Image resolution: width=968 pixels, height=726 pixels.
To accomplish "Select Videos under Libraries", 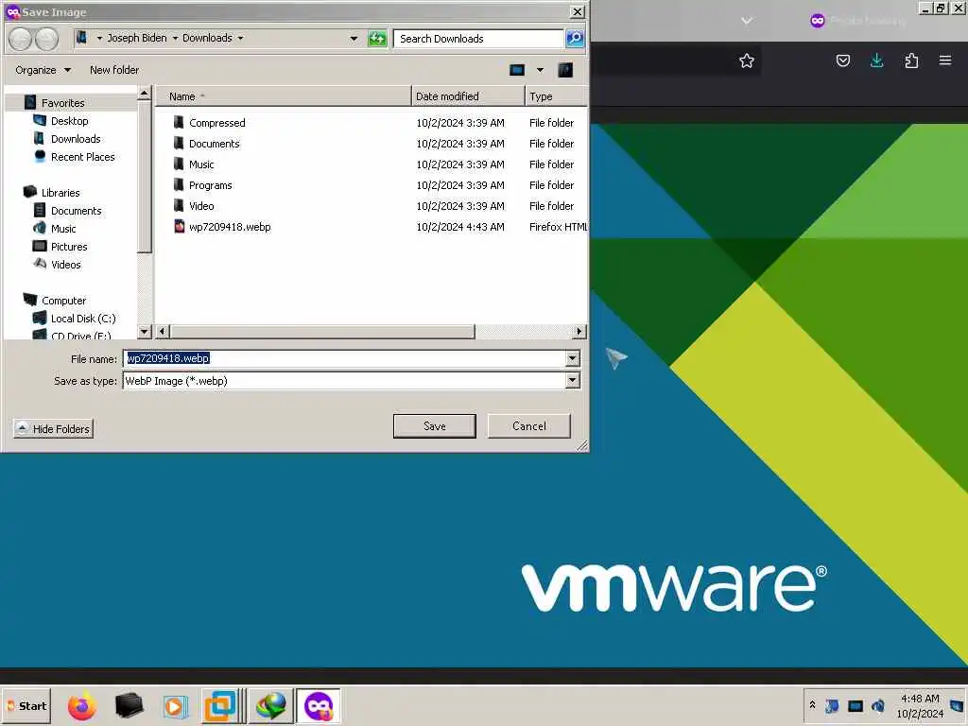I will [x=65, y=265].
